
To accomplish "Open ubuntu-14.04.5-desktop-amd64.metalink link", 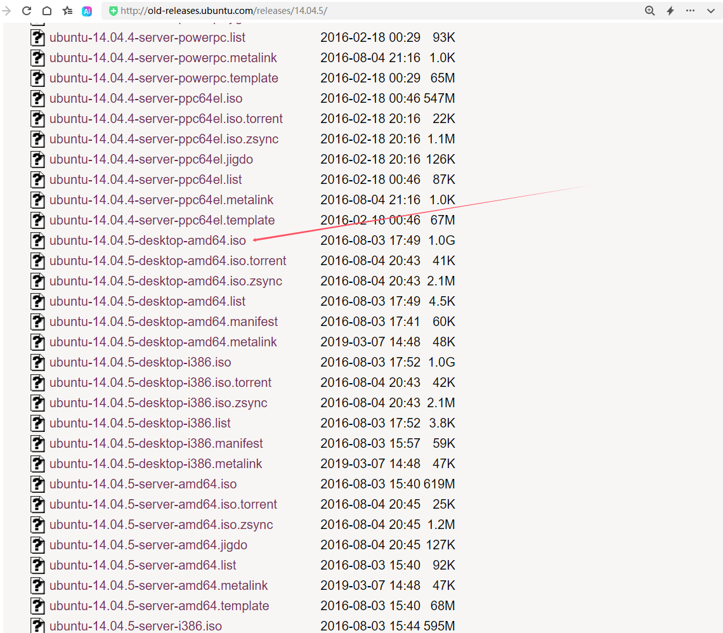I will point(163,342).
